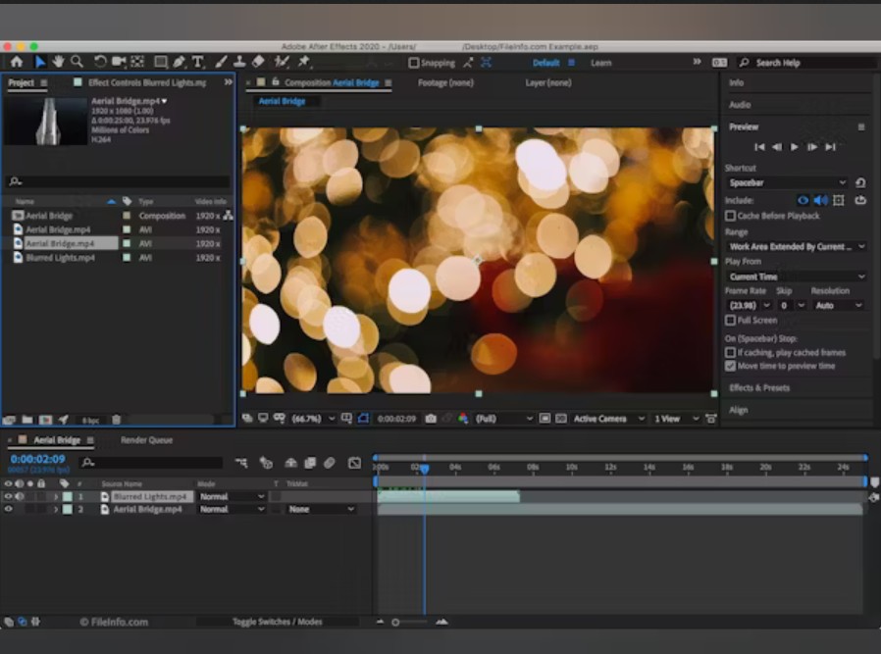Screen dimensions: 881x654
Task: Open the Active Camera dropdown
Action: click(x=608, y=419)
